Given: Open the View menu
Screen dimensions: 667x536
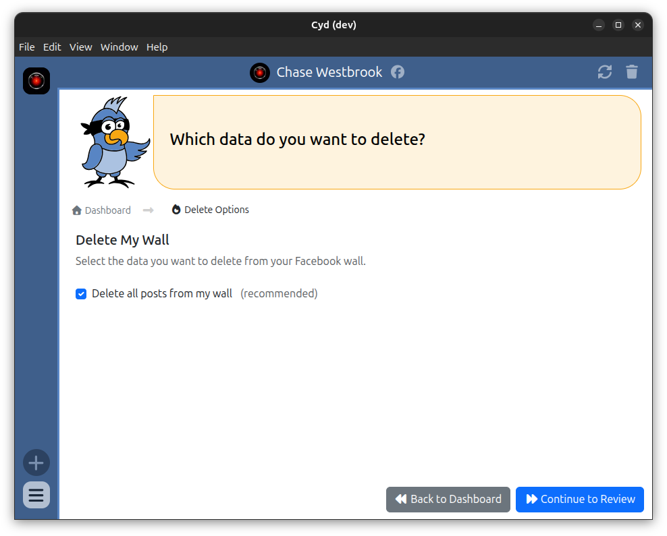Looking at the screenshot, I should tap(80, 47).
